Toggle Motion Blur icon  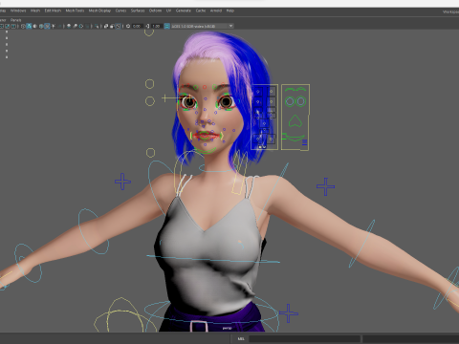75,26
